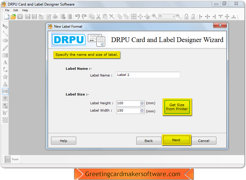
Task: Select the Ellipse shape tool
Action: (5, 41)
